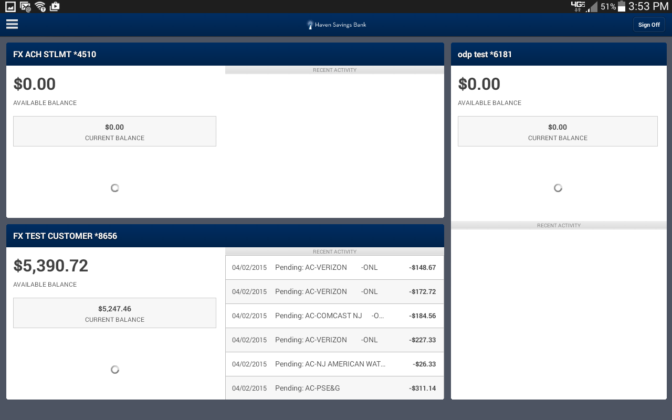The width and height of the screenshot is (672, 420).
Task: Collapse RECENT ACTIVITY for FX TEST CUSTOMER
Action: pos(334,251)
